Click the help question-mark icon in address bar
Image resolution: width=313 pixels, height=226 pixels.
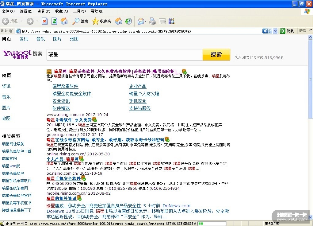[270, 31]
